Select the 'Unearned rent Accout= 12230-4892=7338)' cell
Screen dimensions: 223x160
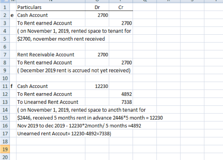[x=64, y=134]
